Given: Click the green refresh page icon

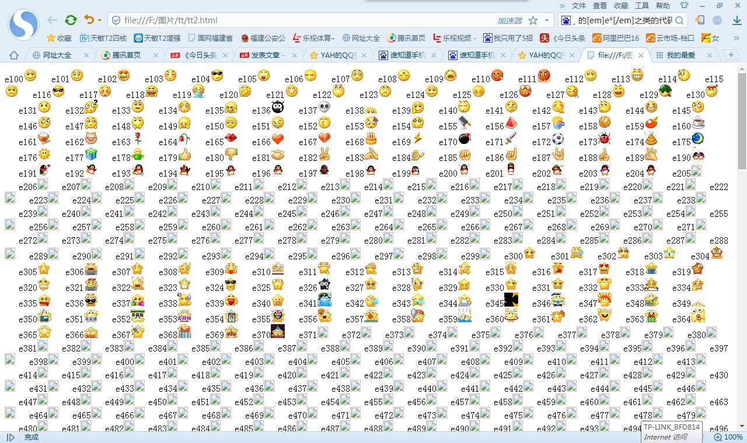Looking at the screenshot, I should point(71,20).
